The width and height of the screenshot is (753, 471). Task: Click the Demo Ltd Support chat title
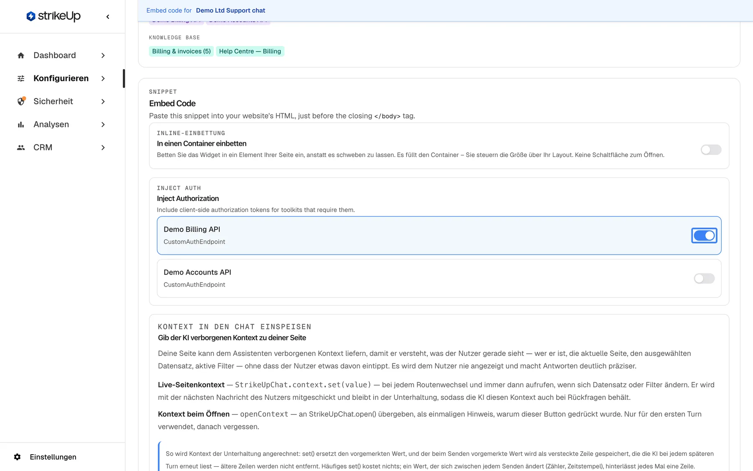(231, 10)
